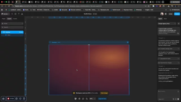Open the Framer Canvas menu
181x102 pixels.
point(5,14)
